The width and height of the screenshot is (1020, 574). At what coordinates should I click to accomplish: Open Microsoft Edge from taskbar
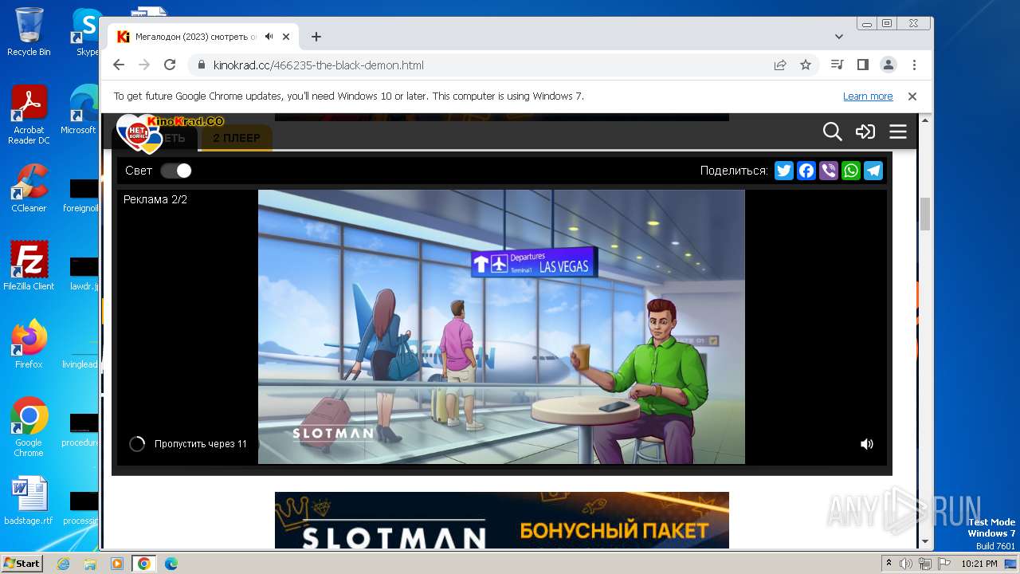click(x=171, y=564)
